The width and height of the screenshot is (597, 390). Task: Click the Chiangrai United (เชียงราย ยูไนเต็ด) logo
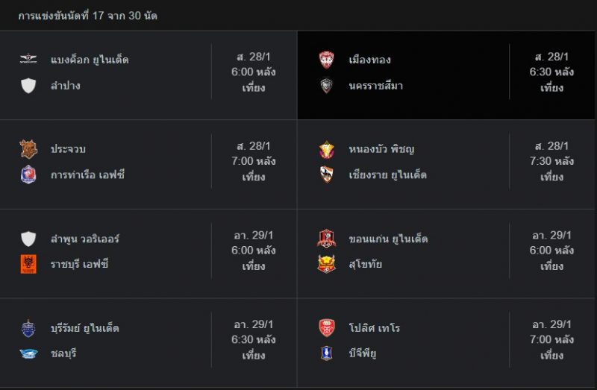(x=326, y=174)
